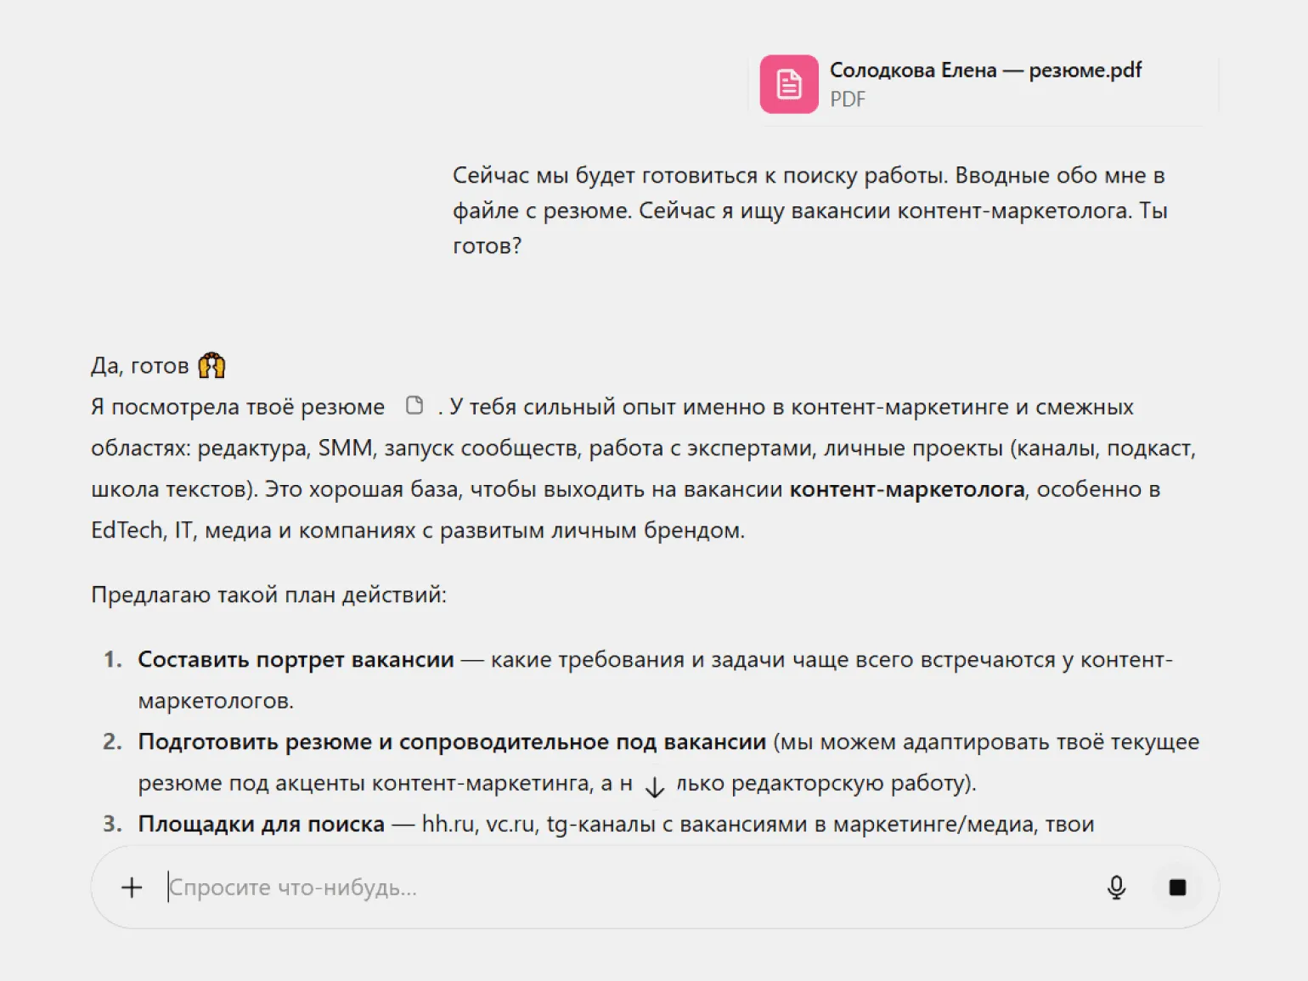Screen dimensions: 1308x981
Task: Click the small file citation icon after резюме
Action: pyautogui.click(x=414, y=406)
